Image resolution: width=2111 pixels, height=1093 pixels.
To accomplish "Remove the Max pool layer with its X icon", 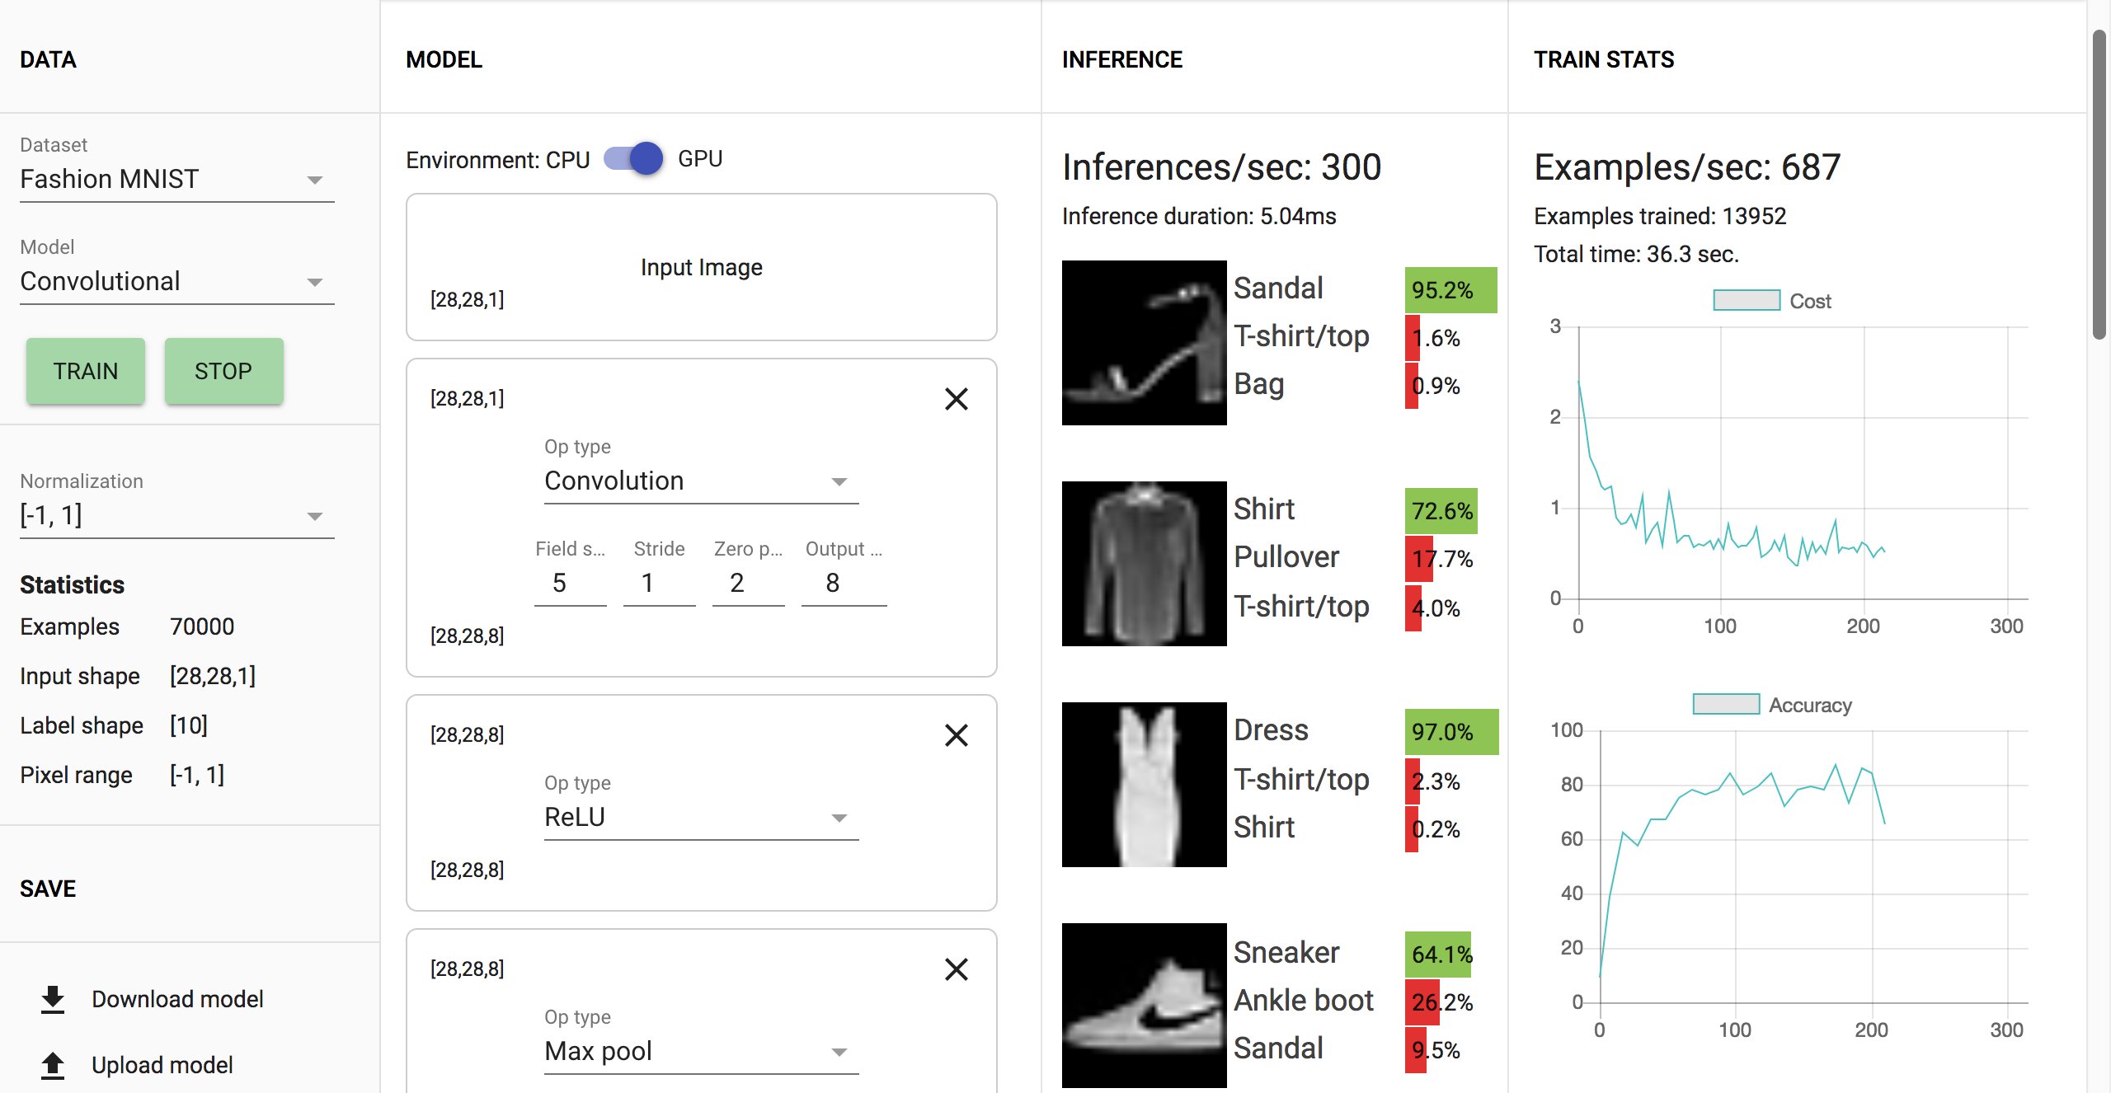I will (956, 969).
